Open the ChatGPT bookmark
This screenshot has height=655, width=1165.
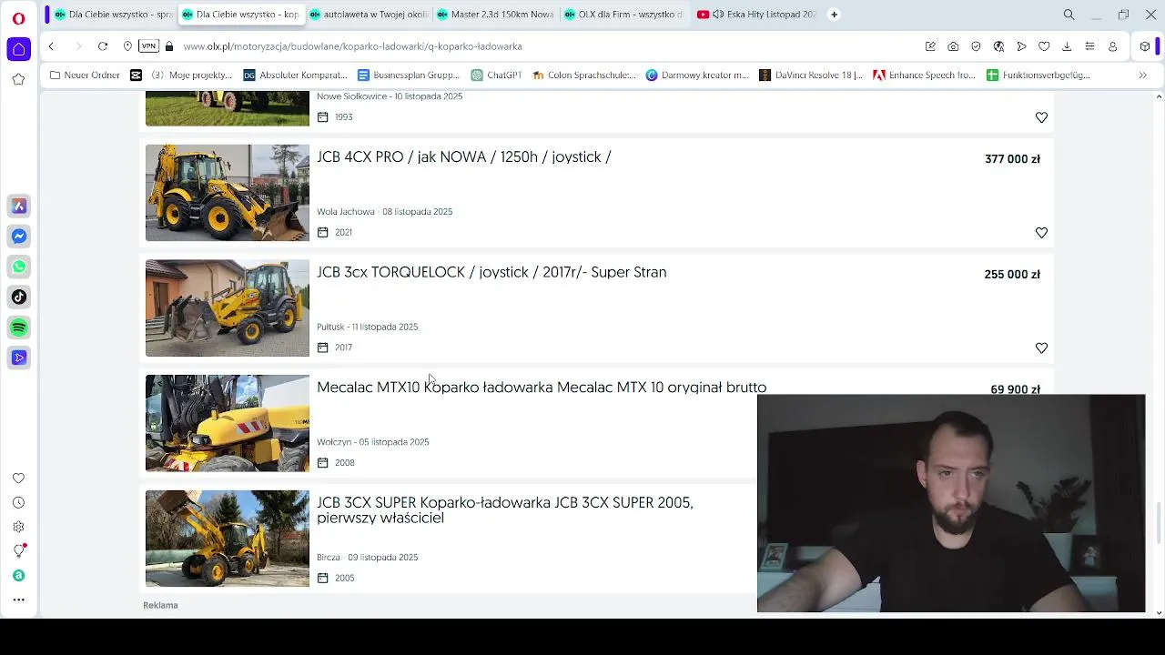496,76
